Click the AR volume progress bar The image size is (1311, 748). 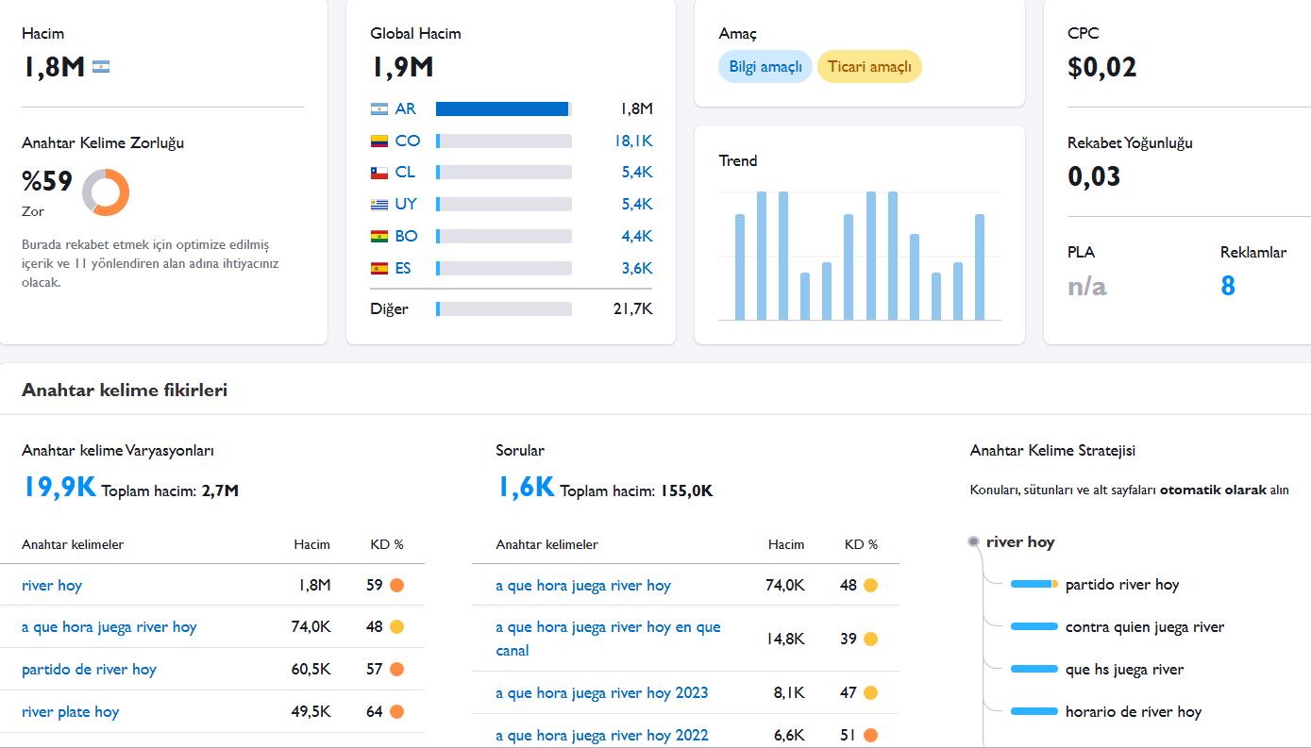point(504,109)
